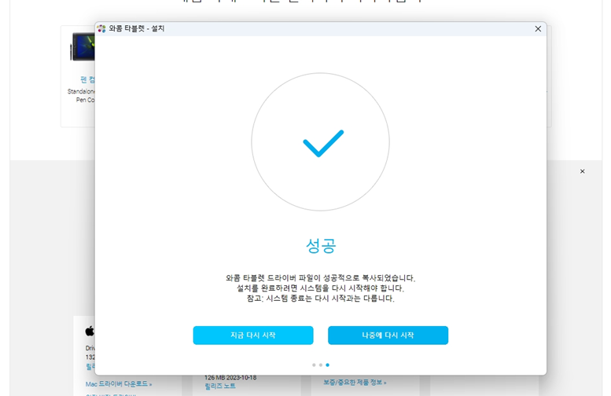Select the first page indicator dot

click(x=314, y=365)
